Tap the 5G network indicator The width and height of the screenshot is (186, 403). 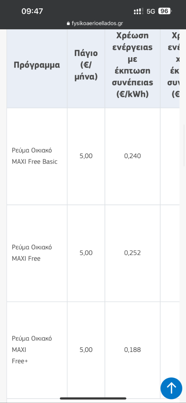click(x=151, y=11)
